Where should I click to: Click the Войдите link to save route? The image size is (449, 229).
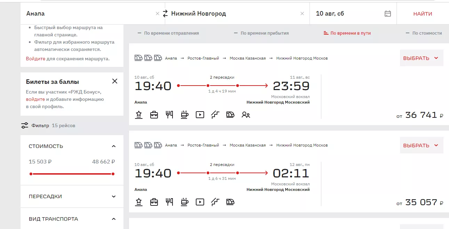[35, 59]
